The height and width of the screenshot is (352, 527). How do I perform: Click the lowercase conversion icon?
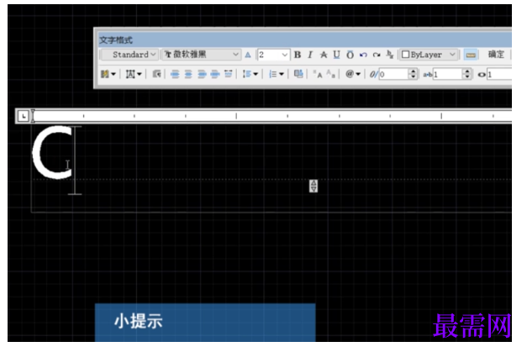tap(331, 74)
